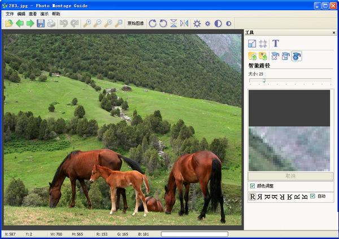Rotate image counterclockwise
Image resolution: width=339 pixels, height=239 pixels.
coord(163,23)
